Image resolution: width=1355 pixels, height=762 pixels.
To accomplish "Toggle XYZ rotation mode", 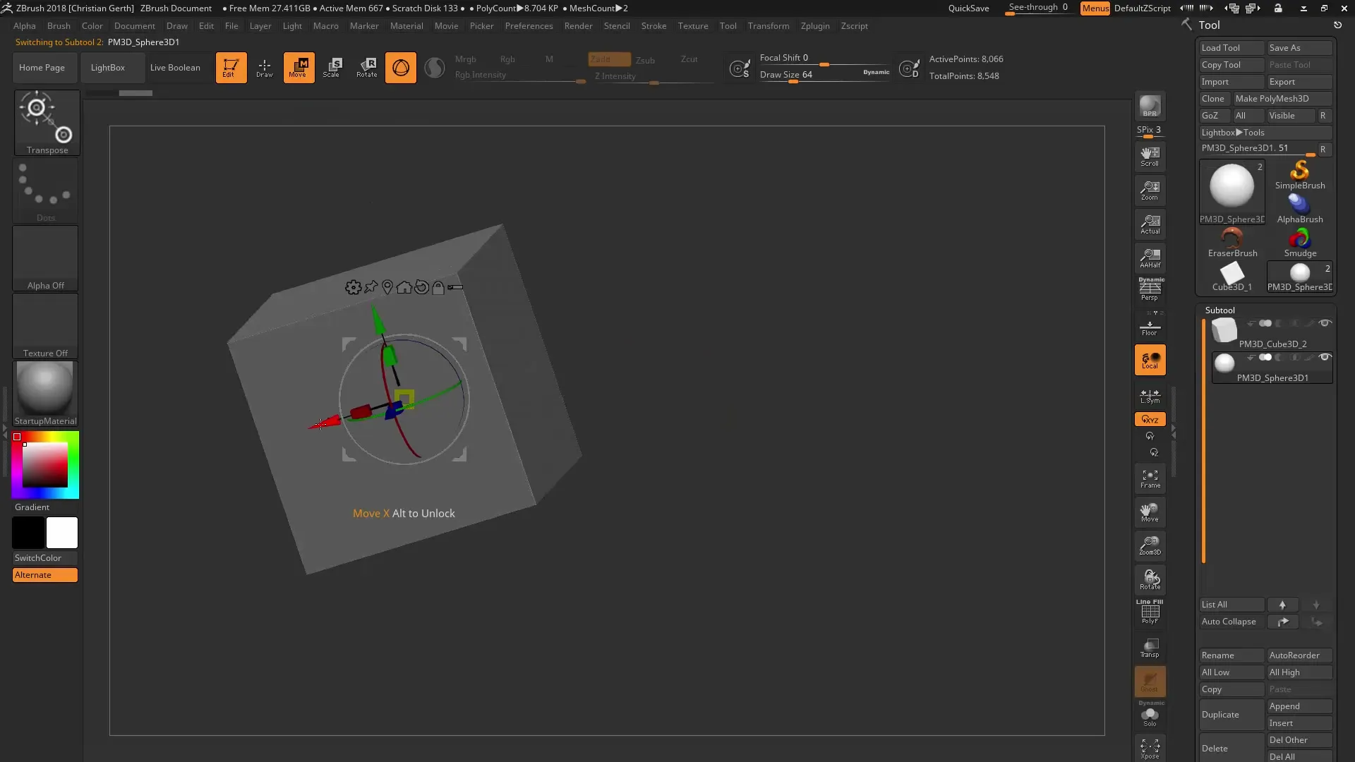I will [x=1150, y=419].
